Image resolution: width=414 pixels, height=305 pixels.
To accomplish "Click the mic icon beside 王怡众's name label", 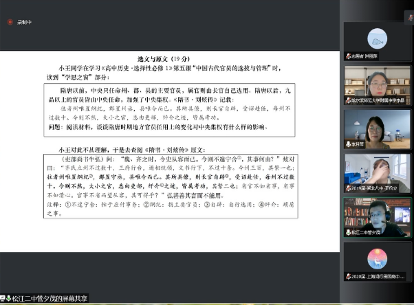I will click(x=348, y=188).
